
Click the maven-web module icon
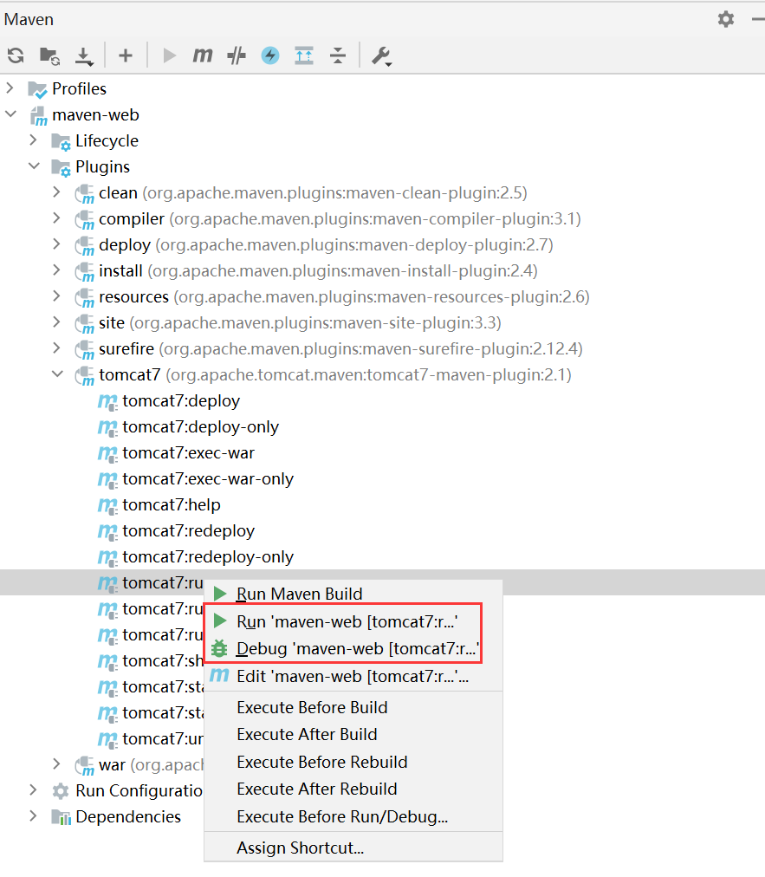[38, 116]
